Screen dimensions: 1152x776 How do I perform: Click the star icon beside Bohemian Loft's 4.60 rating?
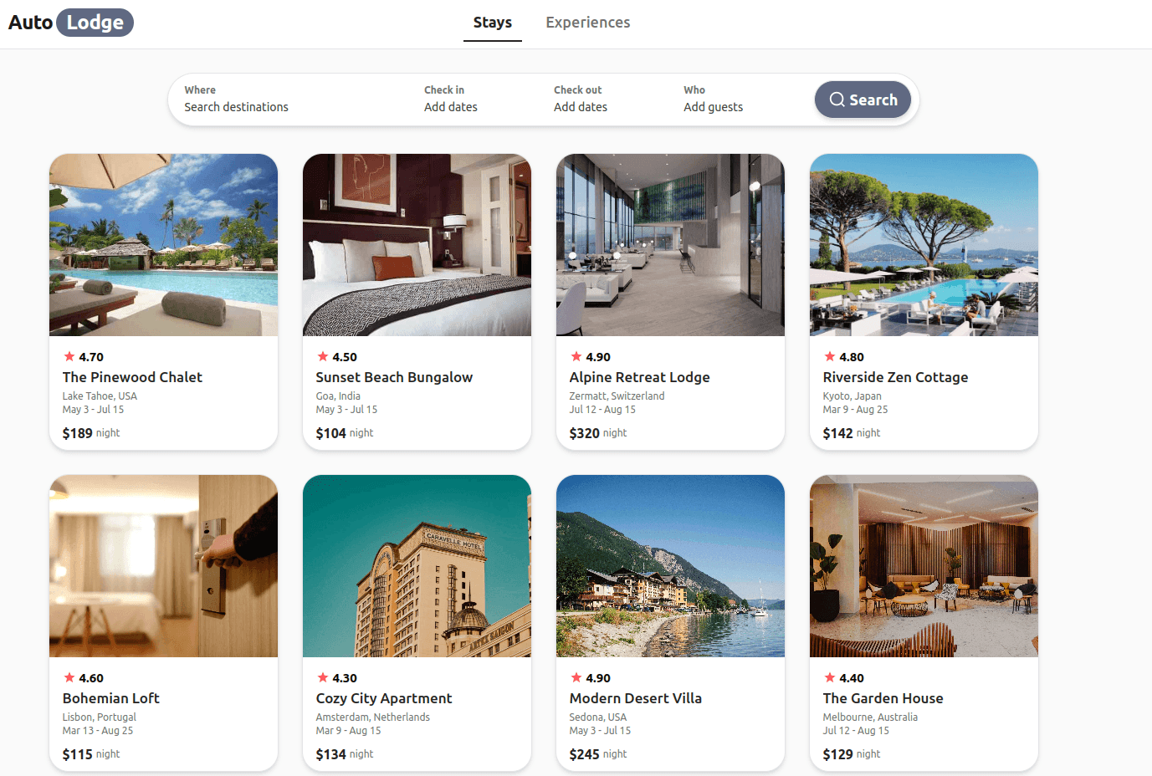tap(69, 677)
